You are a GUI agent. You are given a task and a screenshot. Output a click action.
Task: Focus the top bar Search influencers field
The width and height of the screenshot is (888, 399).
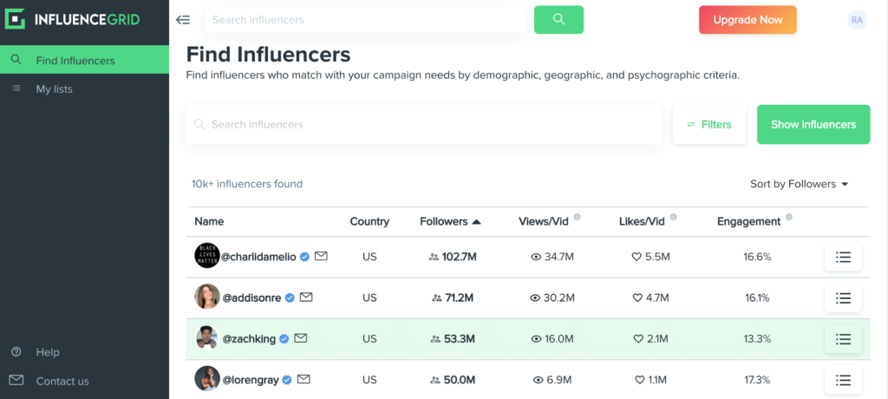click(366, 20)
